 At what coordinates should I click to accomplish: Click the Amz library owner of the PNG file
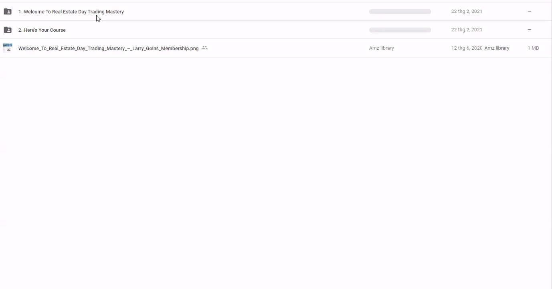click(381, 48)
